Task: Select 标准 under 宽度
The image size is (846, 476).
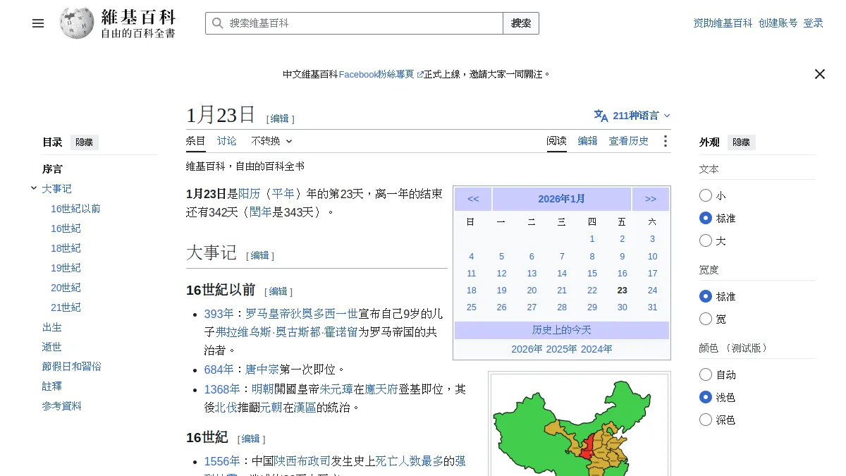Action: tap(706, 296)
